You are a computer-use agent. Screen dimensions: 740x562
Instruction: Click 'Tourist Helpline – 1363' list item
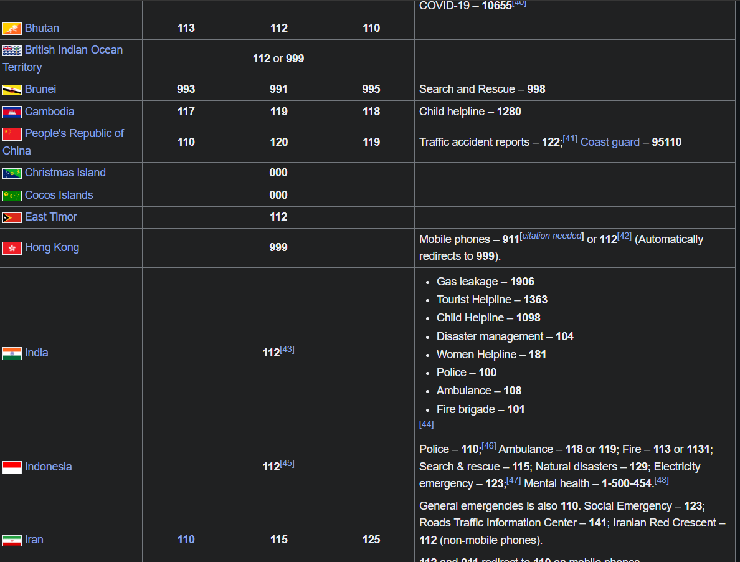[x=491, y=300]
